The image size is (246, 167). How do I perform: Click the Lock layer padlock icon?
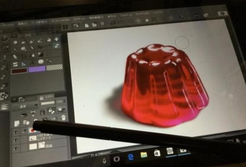click(x=42, y=112)
